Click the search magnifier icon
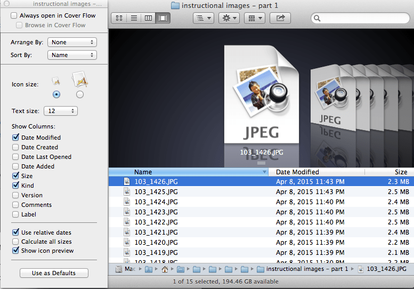 click(x=317, y=18)
